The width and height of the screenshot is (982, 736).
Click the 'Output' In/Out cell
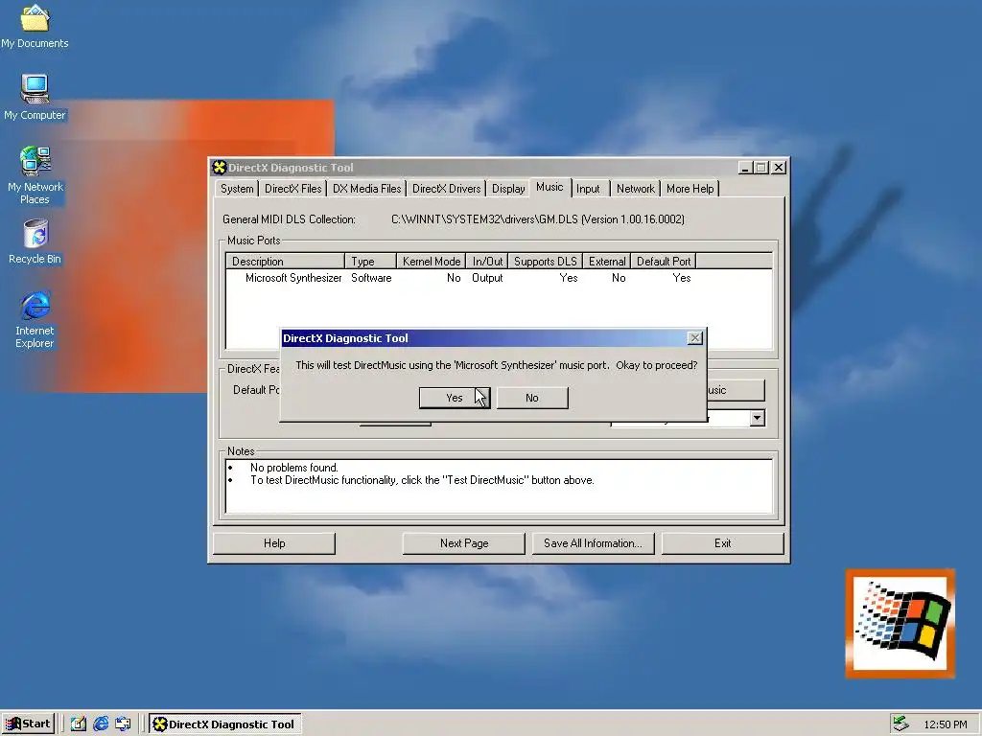tap(487, 278)
